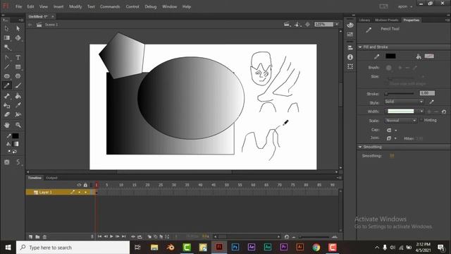Screen dimensions: 451x254
Task: Open the File menu
Action: pyautogui.click(x=19, y=6)
